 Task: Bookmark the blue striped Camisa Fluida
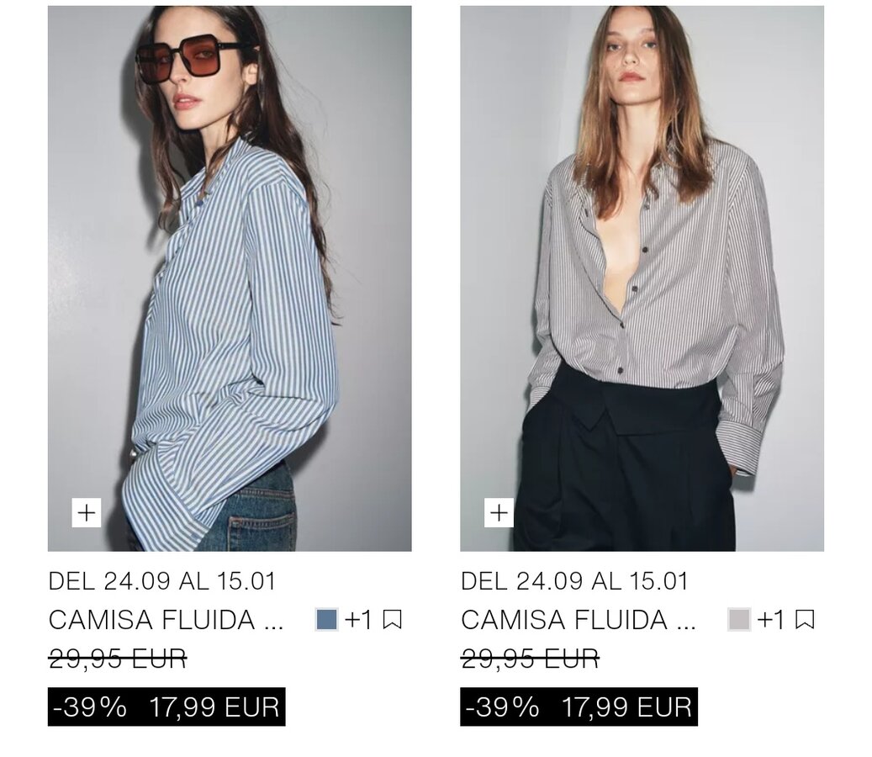point(393,619)
